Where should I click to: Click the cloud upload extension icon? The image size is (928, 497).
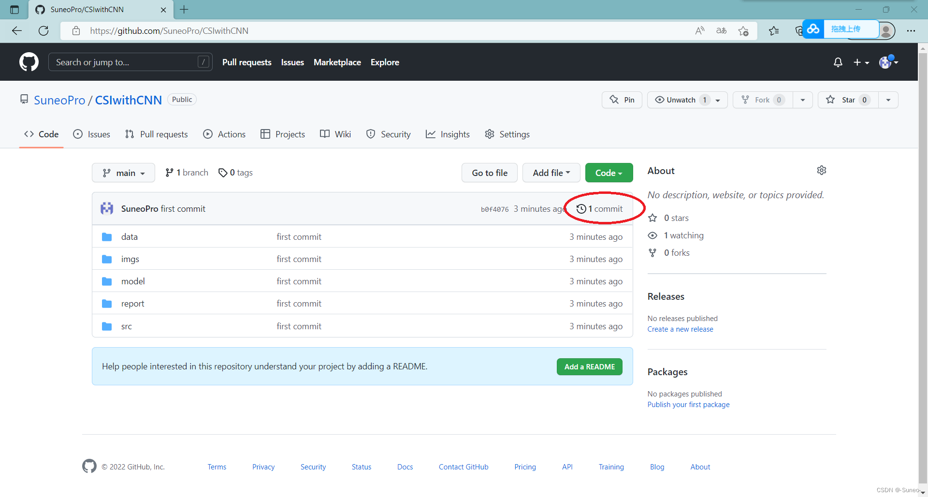813,29
